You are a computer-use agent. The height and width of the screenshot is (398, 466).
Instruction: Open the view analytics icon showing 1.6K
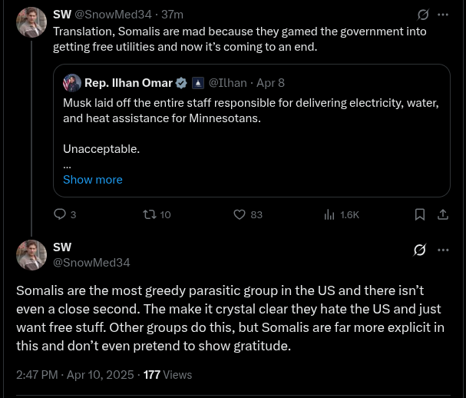click(x=329, y=214)
